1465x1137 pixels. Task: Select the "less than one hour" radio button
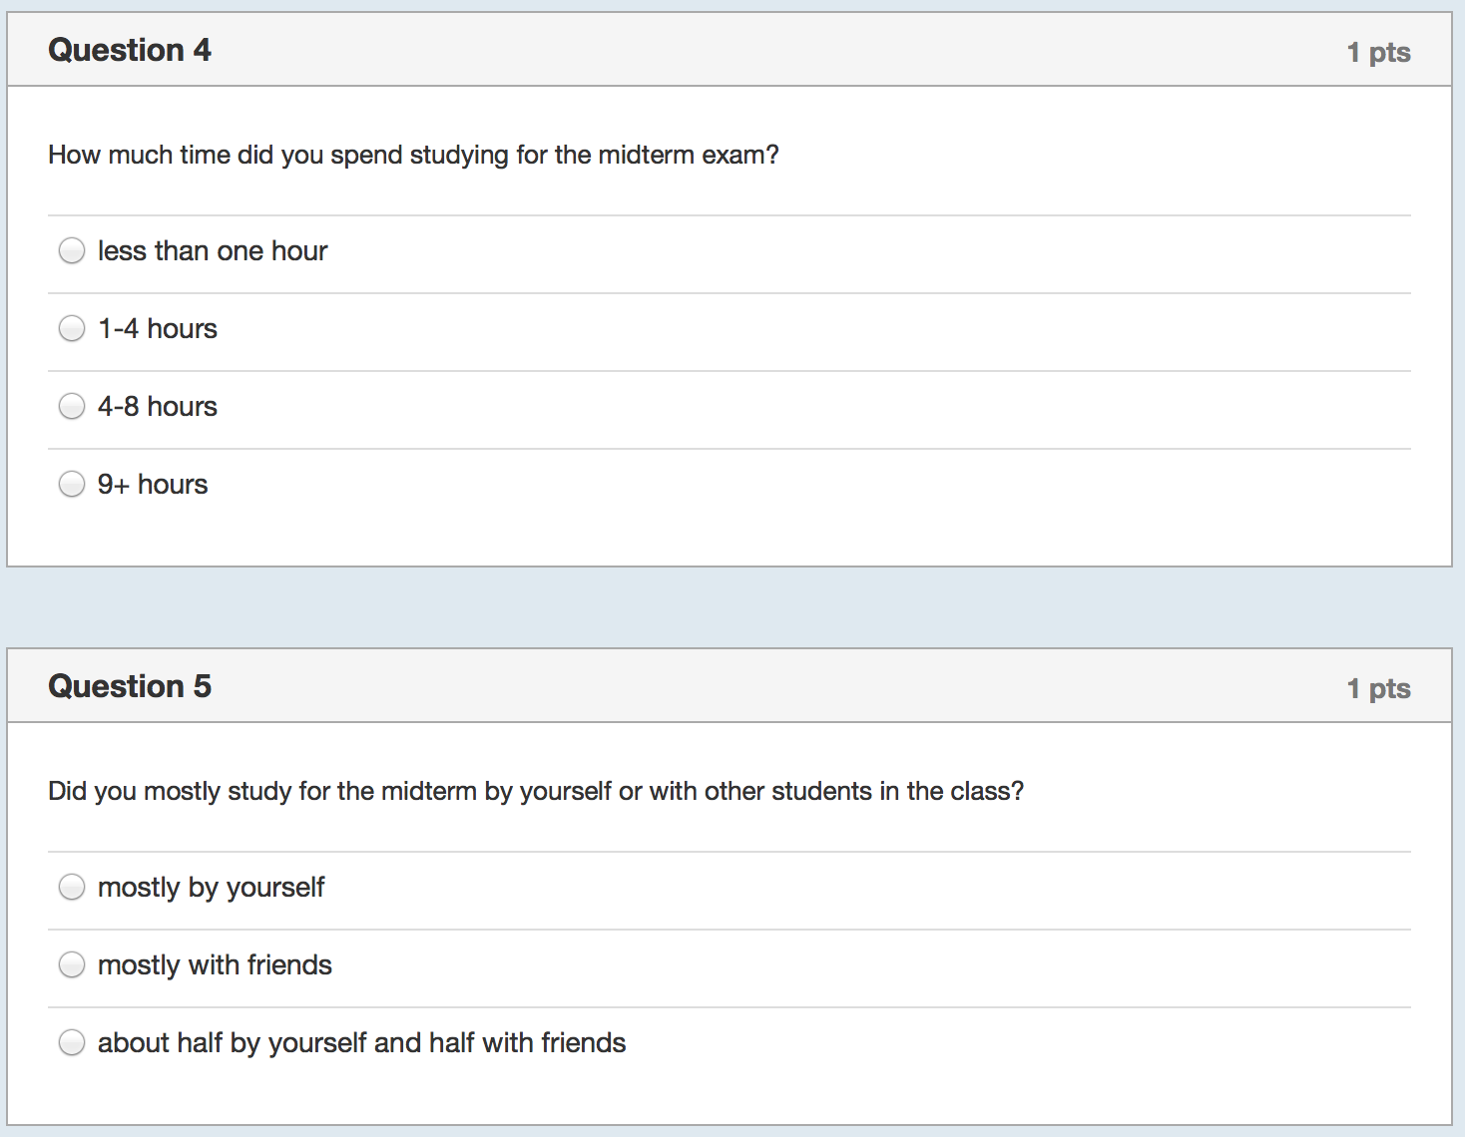[x=72, y=250]
